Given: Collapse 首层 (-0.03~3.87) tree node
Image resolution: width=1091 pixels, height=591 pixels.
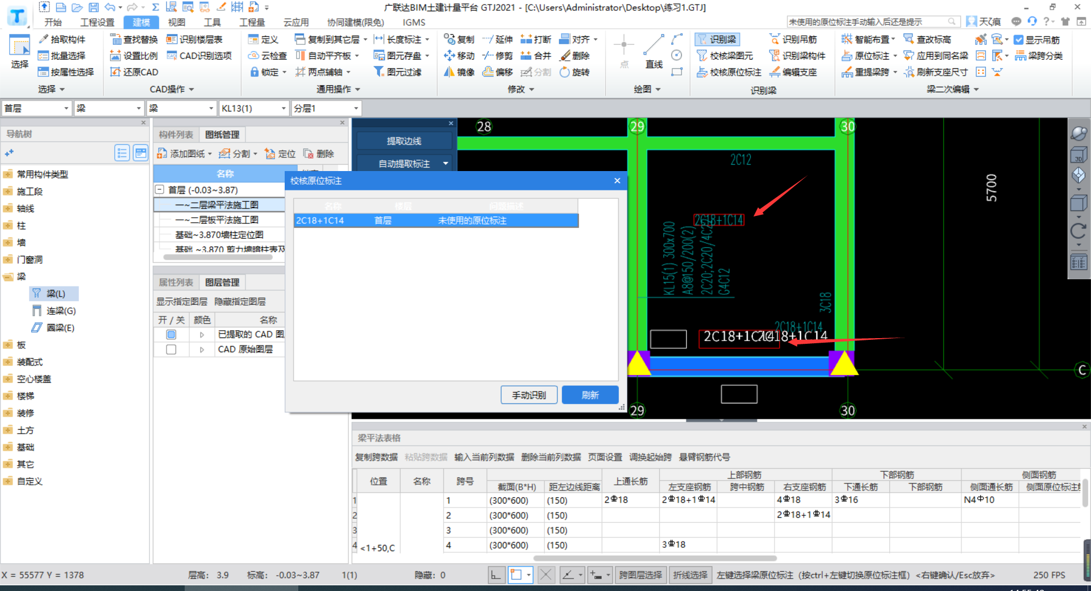Looking at the screenshot, I should point(160,190).
